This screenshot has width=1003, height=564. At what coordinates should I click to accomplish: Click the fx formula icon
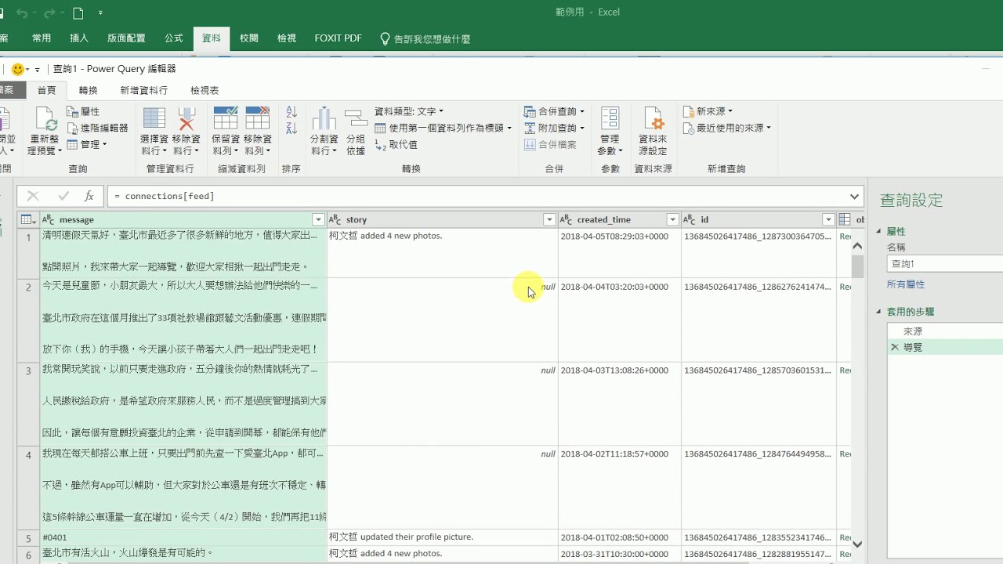click(89, 196)
